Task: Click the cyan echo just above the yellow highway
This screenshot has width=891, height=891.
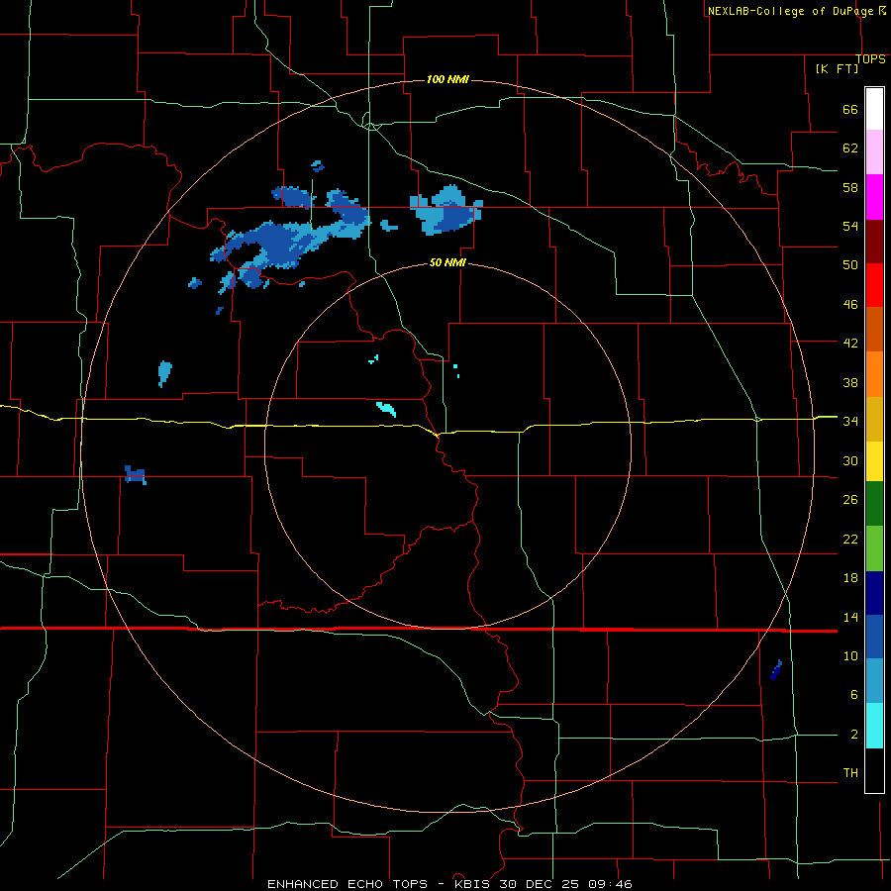Action: (x=386, y=409)
